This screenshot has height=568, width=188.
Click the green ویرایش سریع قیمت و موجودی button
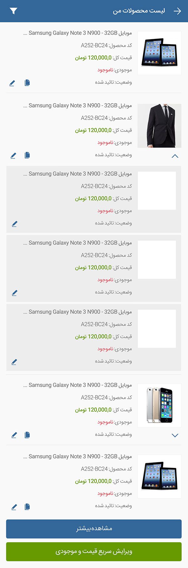pos(94,551)
